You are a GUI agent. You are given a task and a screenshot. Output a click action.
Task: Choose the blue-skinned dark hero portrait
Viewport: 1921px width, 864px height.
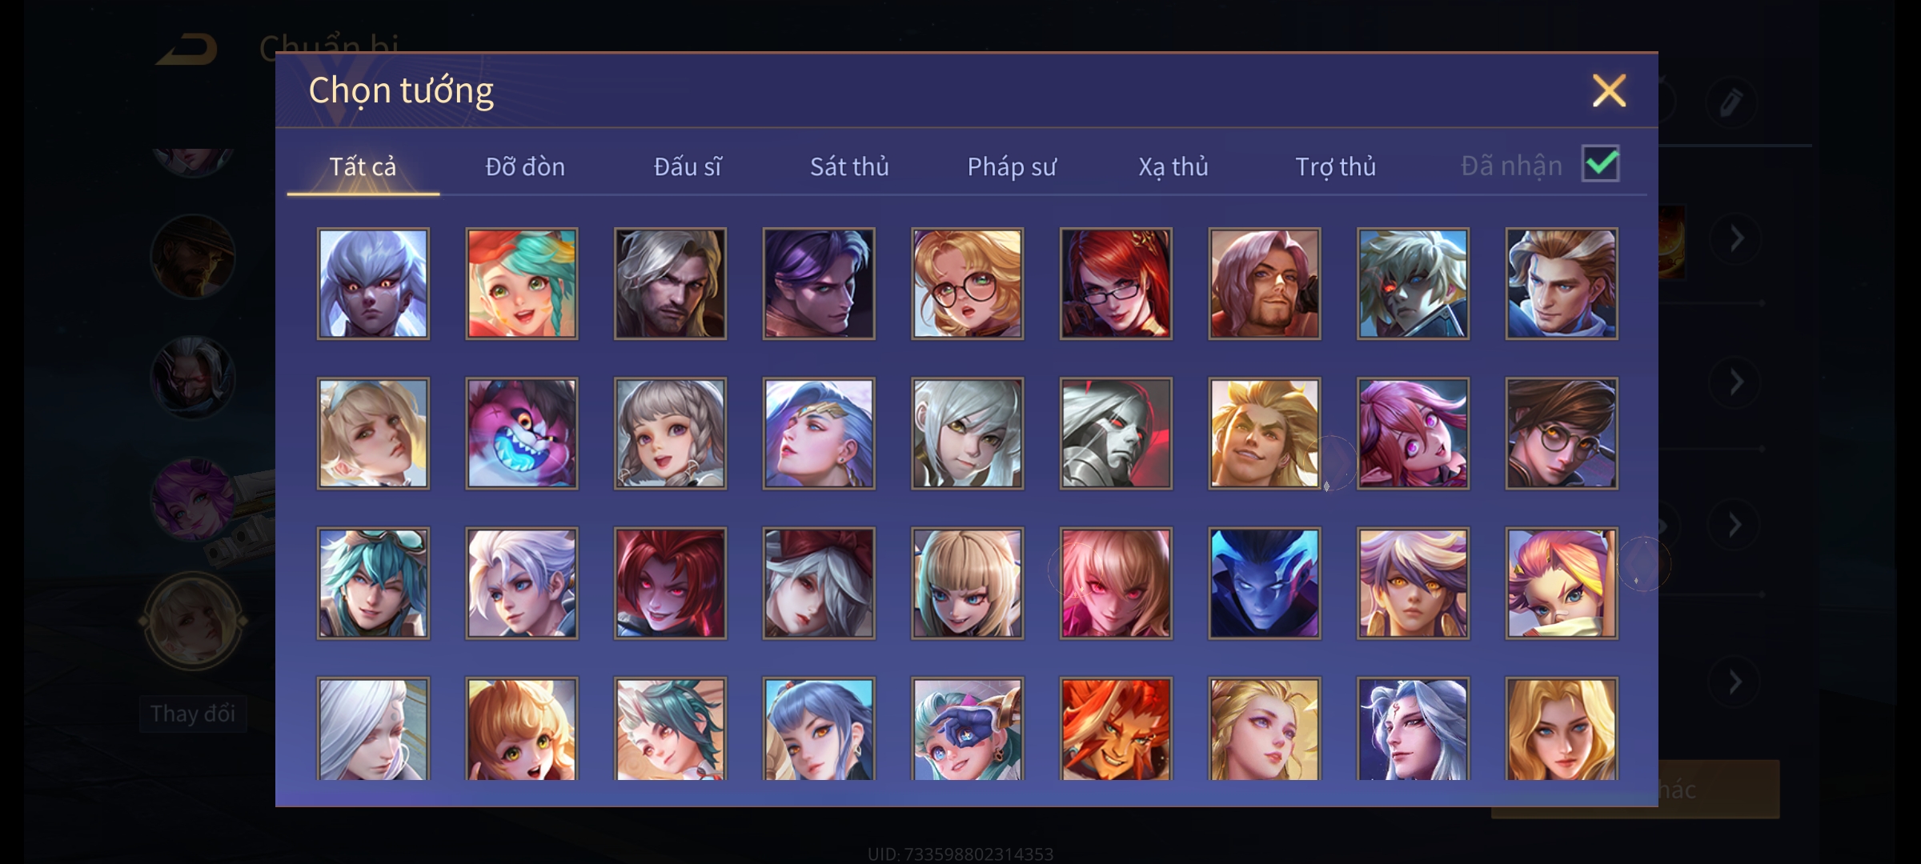tap(1264, 583)
